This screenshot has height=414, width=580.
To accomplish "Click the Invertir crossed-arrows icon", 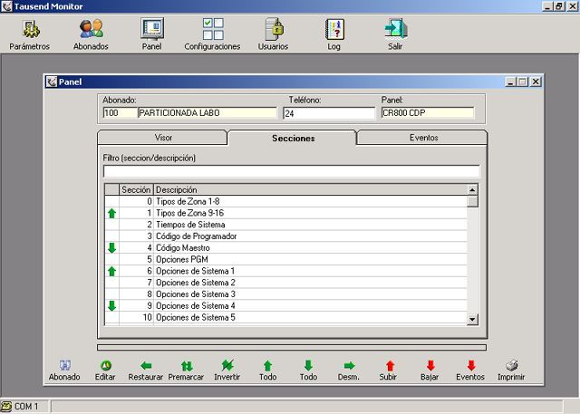I will tap(227, 366).
